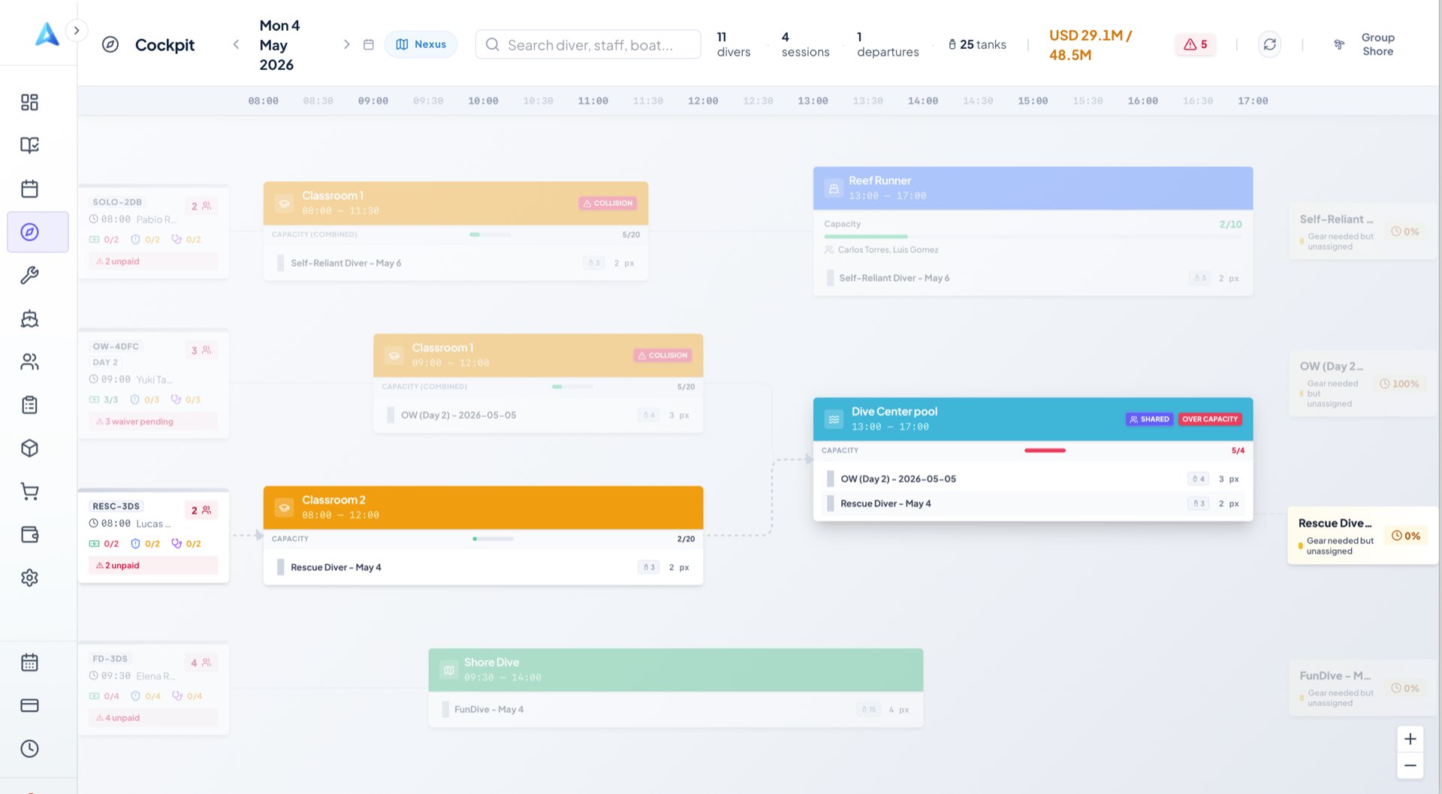Open the OW (Day 2) gear card 100%
The width and height of the screenshot is (1442, 794).
pos(1362,383)
